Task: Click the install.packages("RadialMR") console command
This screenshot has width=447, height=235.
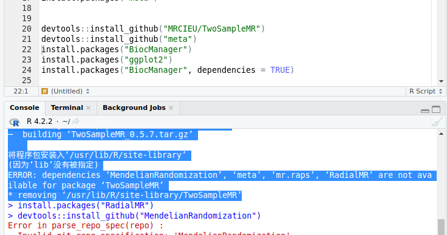Action: pyautogui.click(x=86, y=205)
